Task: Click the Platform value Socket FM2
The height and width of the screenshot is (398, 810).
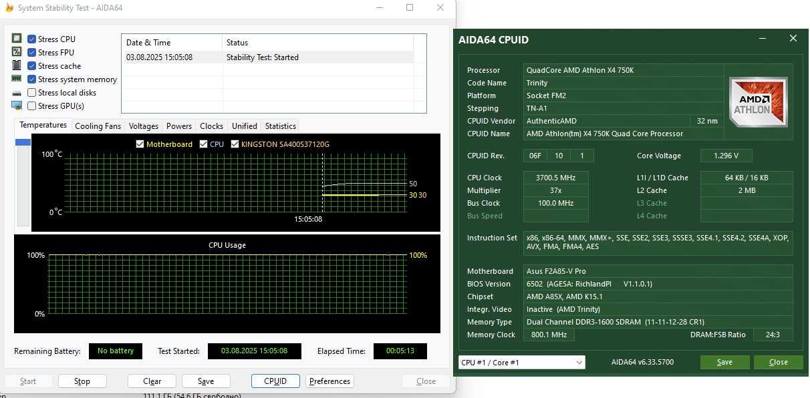Action: (x=624, y=95)
